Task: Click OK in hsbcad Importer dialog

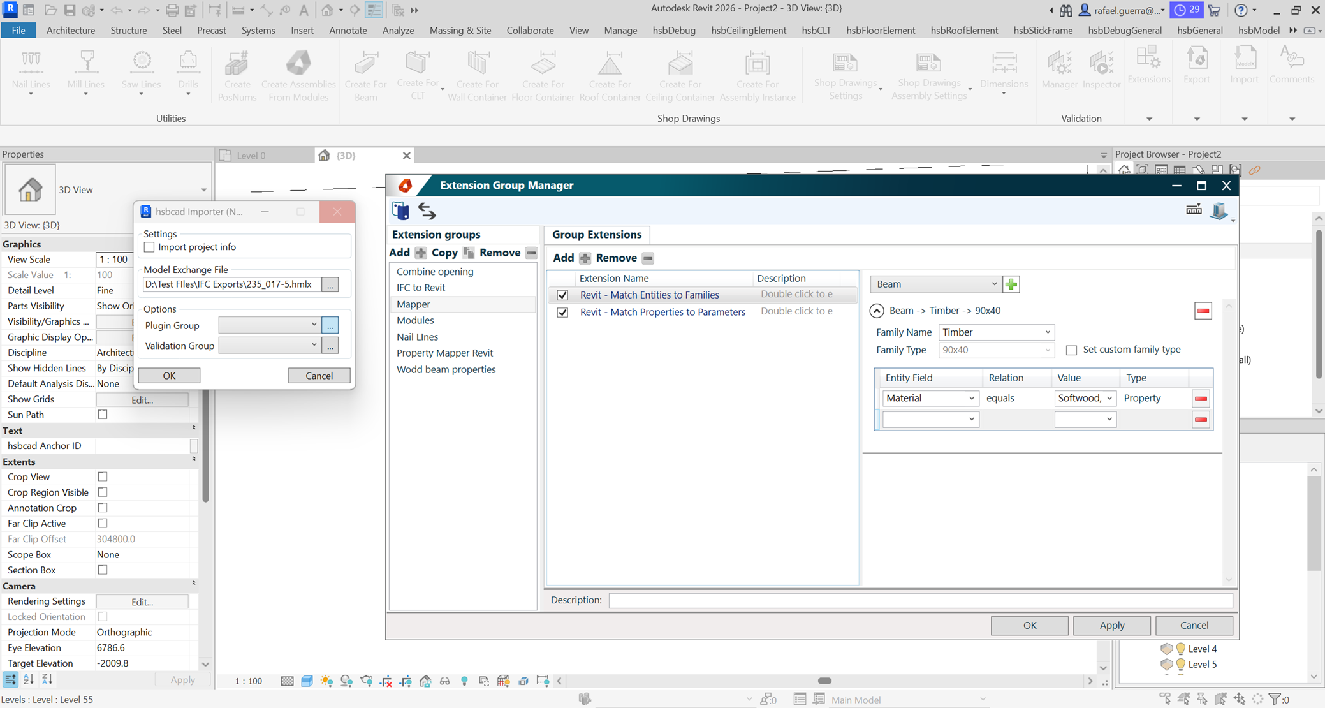Action: 169,376
